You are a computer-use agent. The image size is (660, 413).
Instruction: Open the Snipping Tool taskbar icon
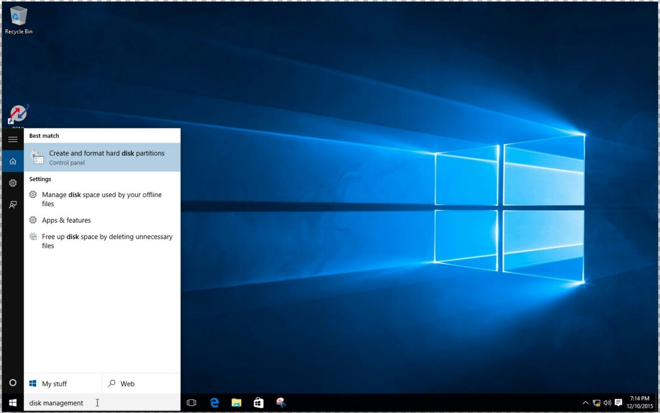point(281,403)
